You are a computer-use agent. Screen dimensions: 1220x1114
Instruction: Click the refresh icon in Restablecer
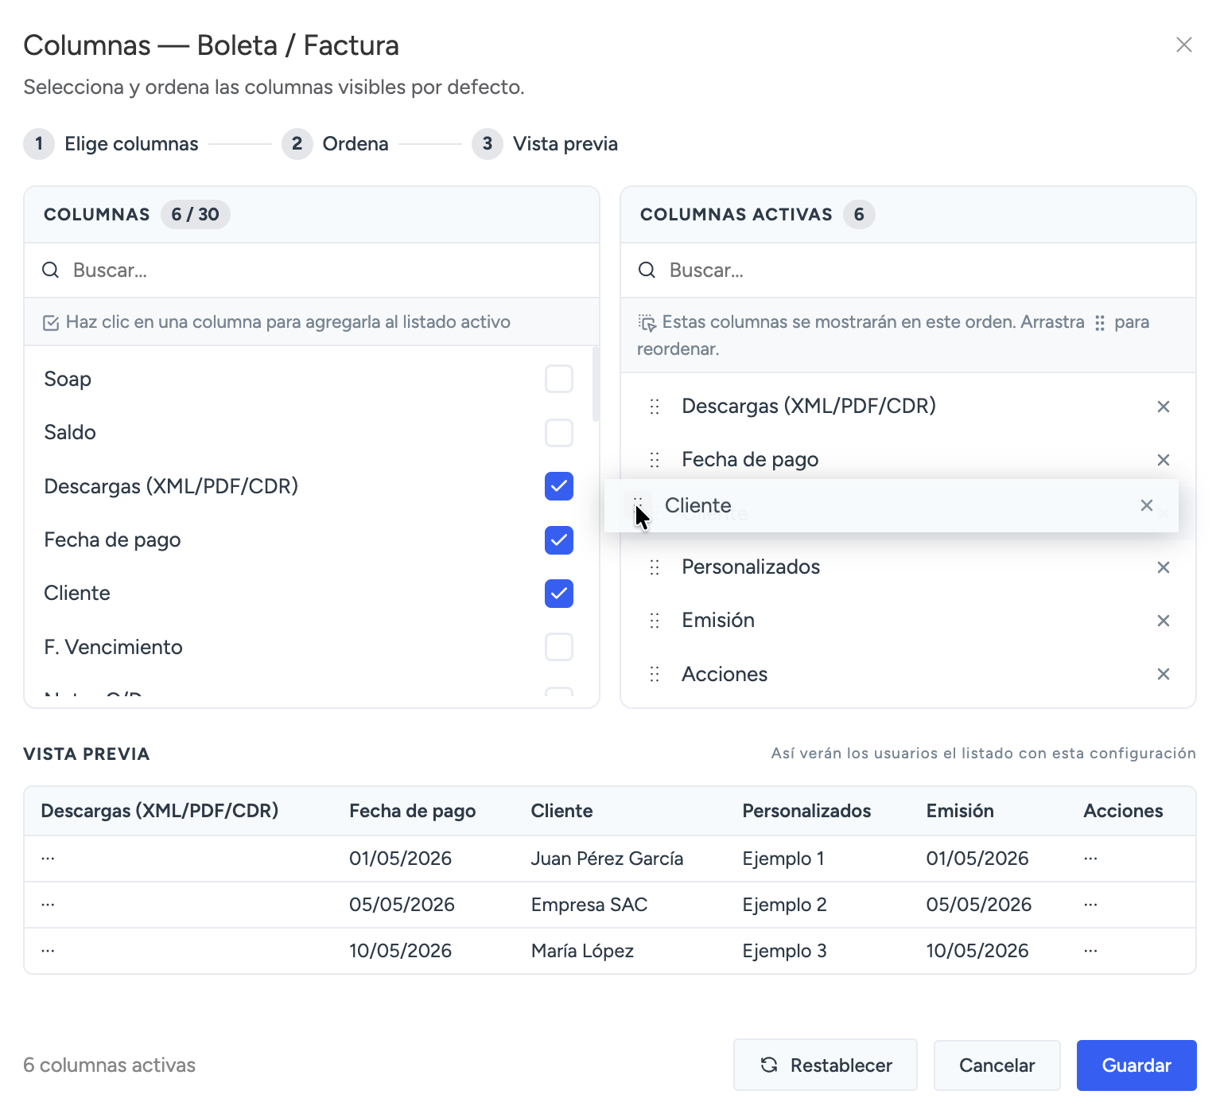click(769, 1065)
